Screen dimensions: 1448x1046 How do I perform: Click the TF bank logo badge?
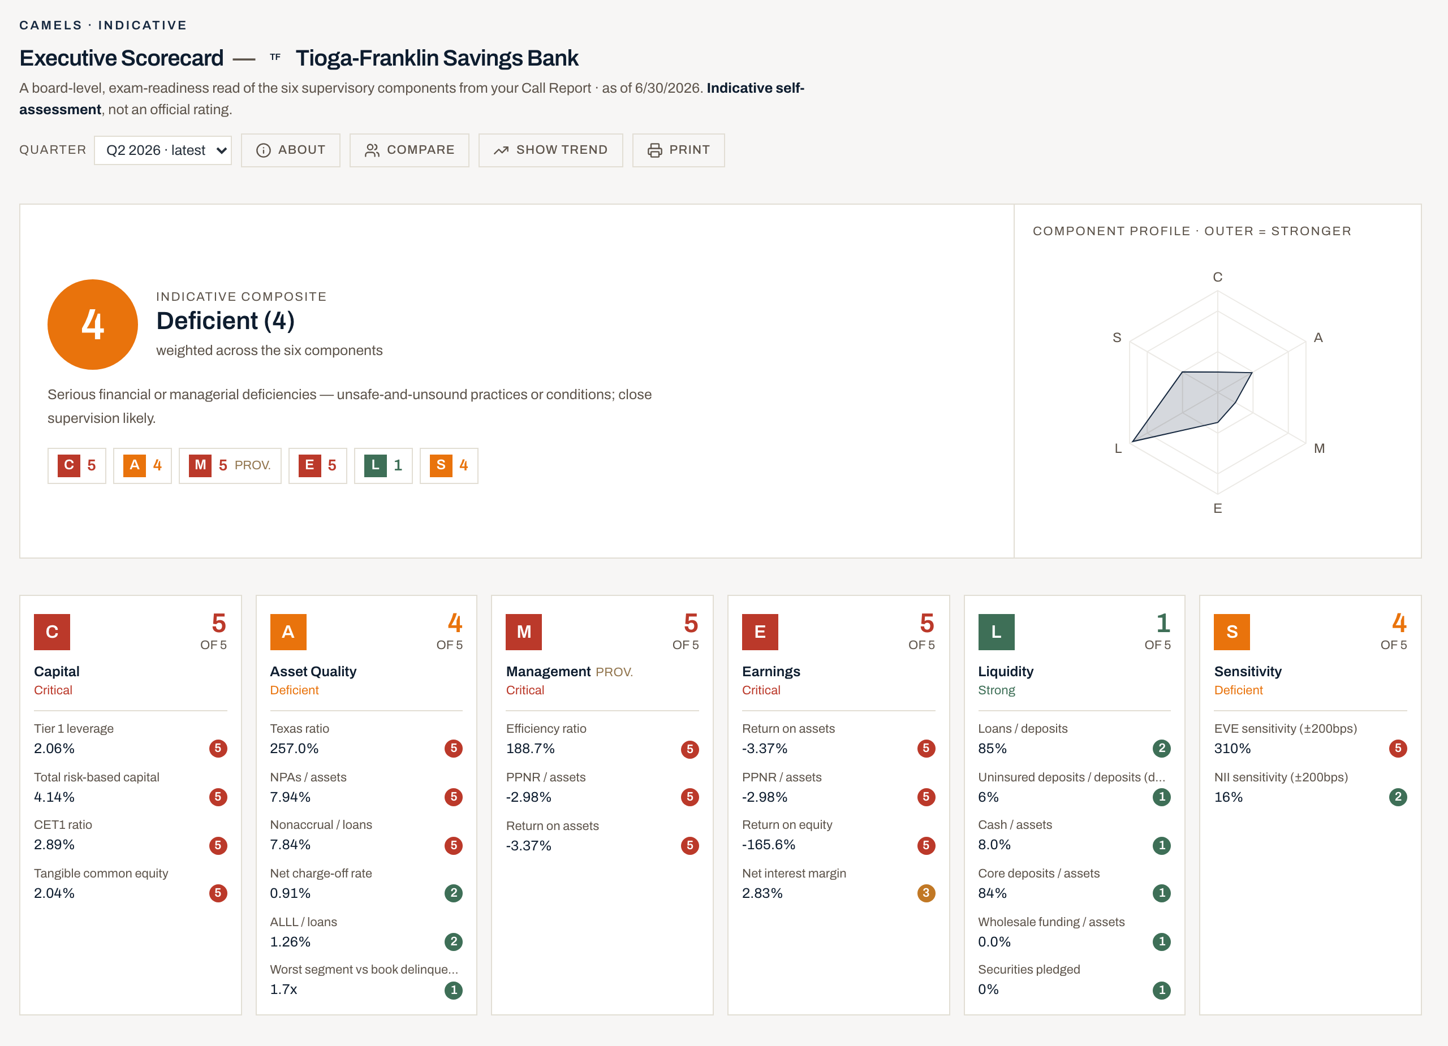pos(275,58)
